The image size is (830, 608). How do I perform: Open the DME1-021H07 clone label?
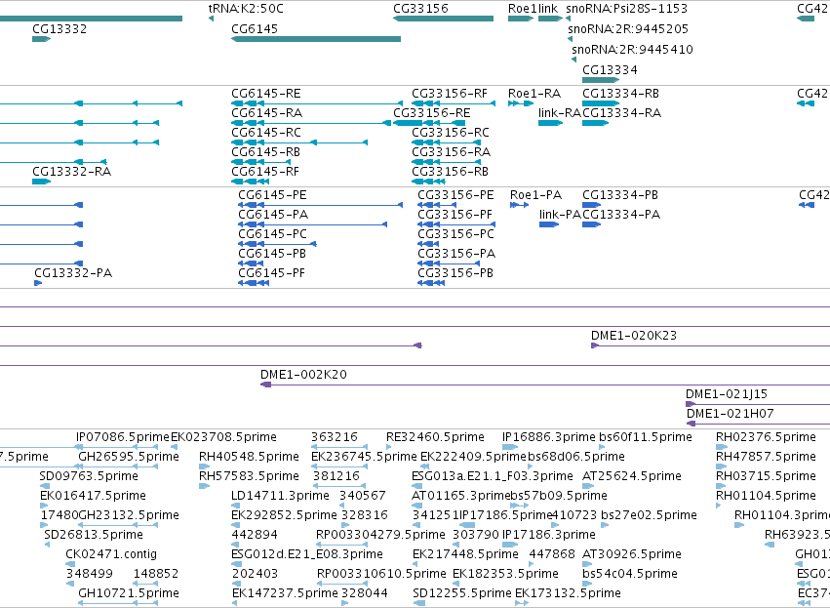(730, 414)
